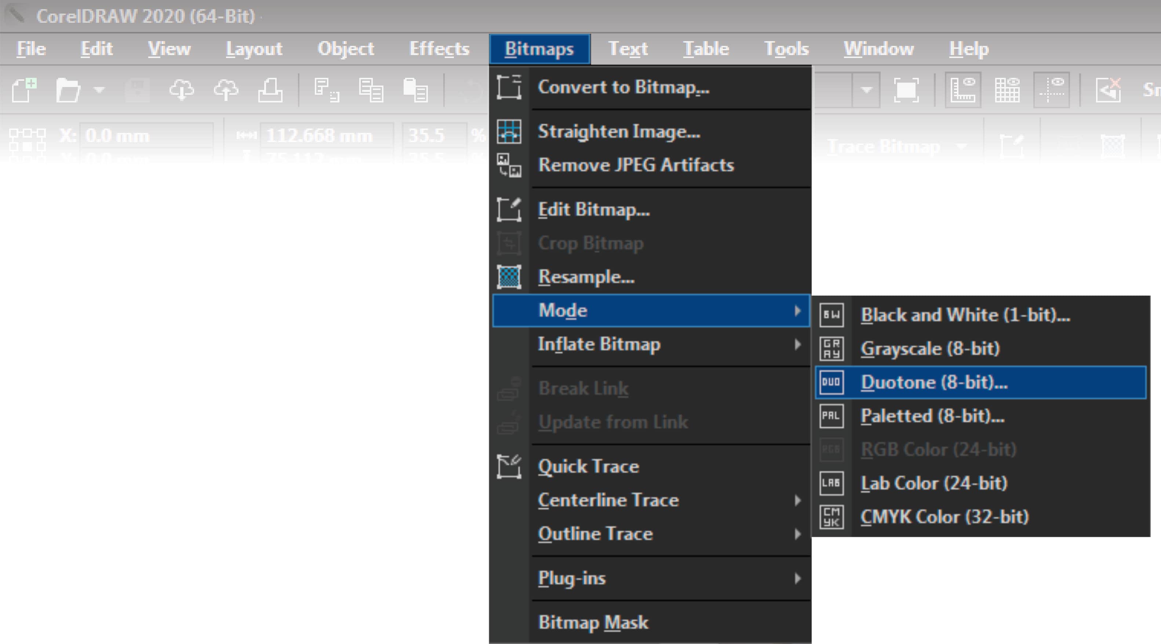Expand the Open dropdown arrow

point(99,90)
